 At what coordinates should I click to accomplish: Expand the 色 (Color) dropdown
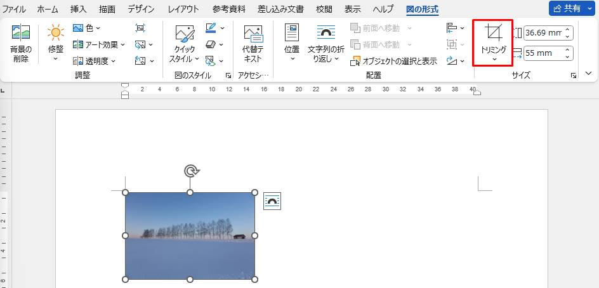(87, 29)
